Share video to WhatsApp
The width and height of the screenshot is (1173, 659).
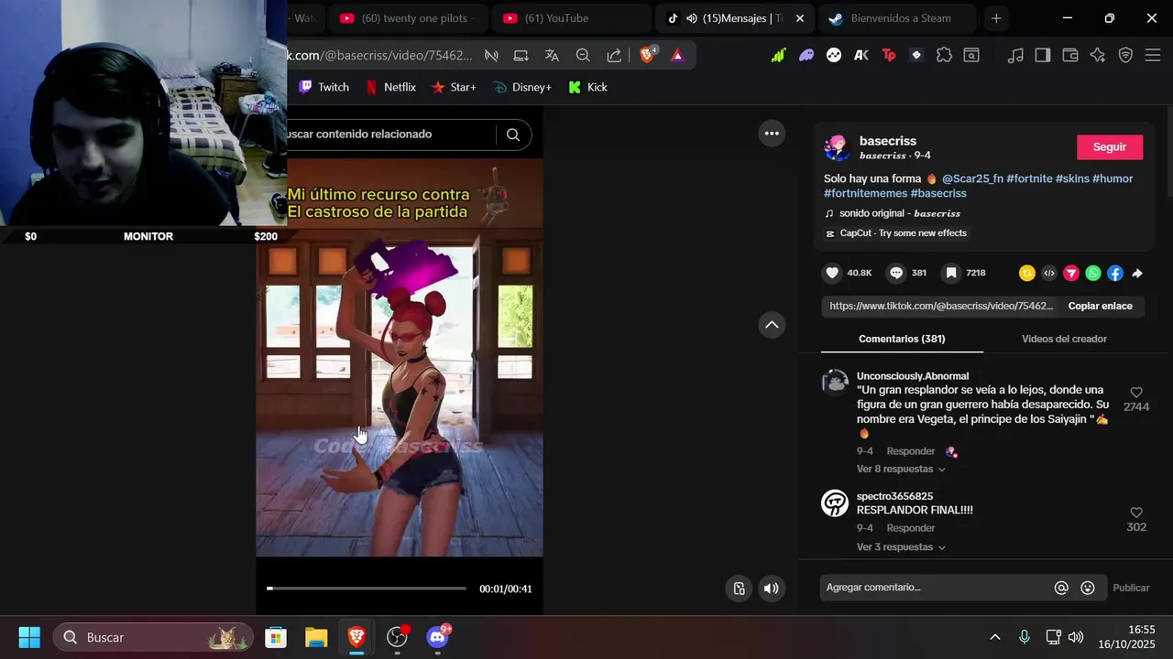click(x=1093, y=273)
